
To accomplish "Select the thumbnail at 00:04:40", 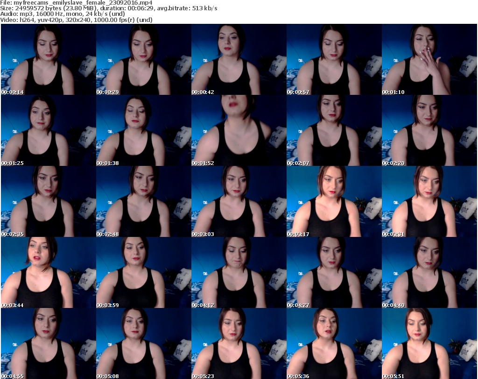I will tap(429, 272).
